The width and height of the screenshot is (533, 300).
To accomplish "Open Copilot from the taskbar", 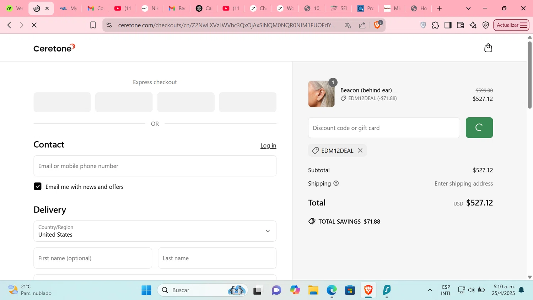I will tap(295, 290).
